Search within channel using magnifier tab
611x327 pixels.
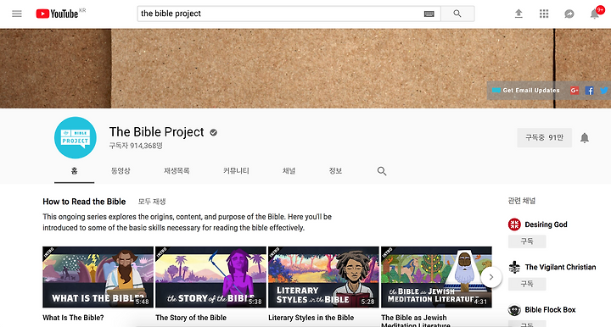click(x=382, y=171)
